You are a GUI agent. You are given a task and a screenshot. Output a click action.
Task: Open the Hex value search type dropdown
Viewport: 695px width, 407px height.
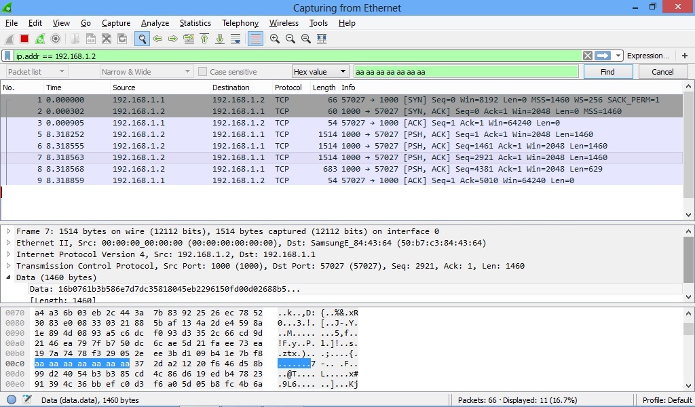click(320, 72)
